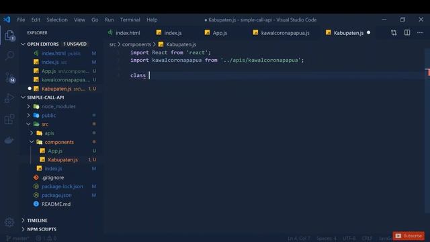Switch to the App.js tab

216,33
